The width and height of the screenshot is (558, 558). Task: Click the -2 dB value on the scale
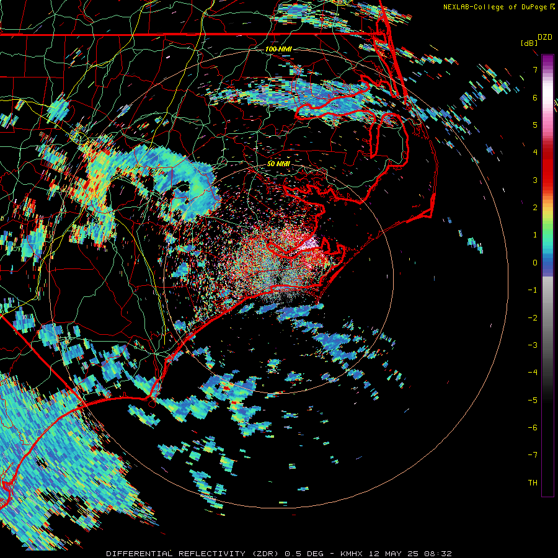(533, 318)
